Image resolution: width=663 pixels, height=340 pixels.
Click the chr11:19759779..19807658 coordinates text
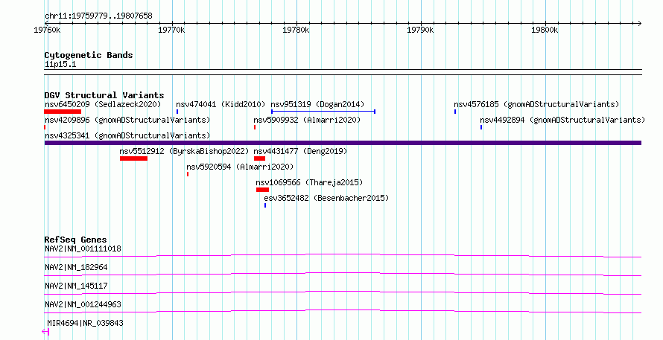coord(98,16)
